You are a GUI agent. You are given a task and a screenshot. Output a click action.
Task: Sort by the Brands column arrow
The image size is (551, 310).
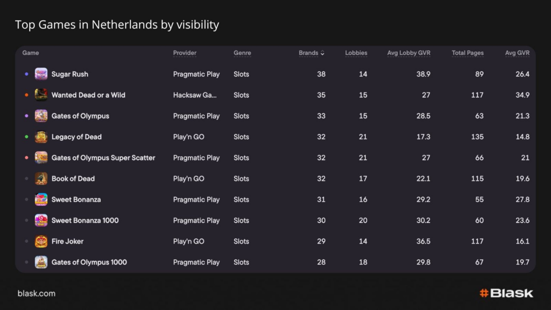pos(322,53)
